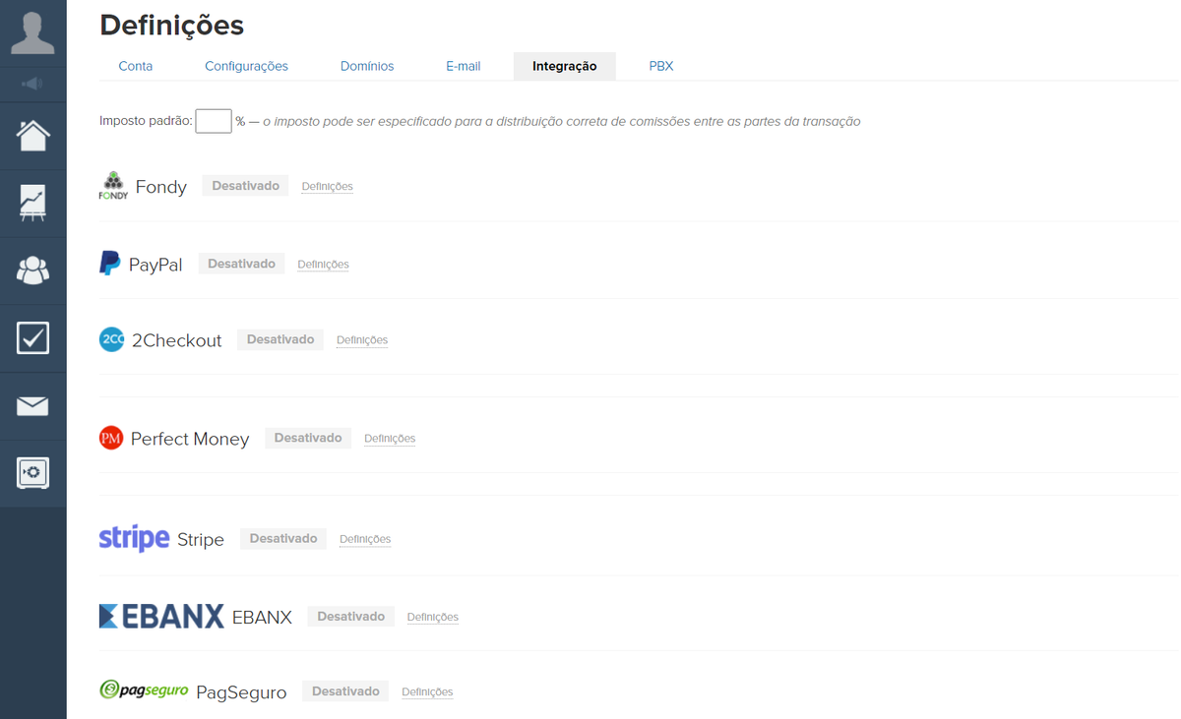Click the 2Checkout logo
1181x719 pixels.
(x=112, y=339)
